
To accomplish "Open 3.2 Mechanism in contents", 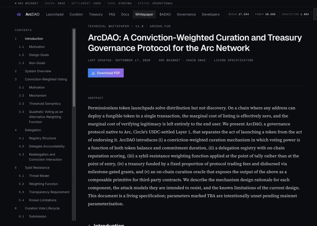I will tap(38, 95).
